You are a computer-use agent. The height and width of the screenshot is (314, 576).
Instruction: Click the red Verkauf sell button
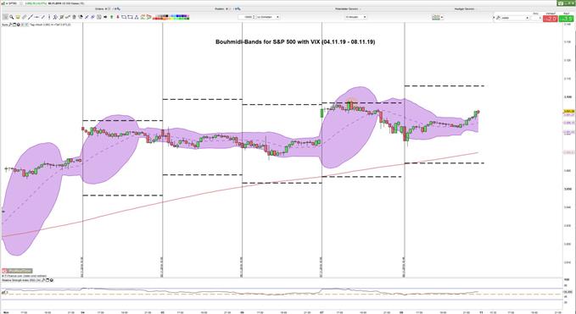551,19
